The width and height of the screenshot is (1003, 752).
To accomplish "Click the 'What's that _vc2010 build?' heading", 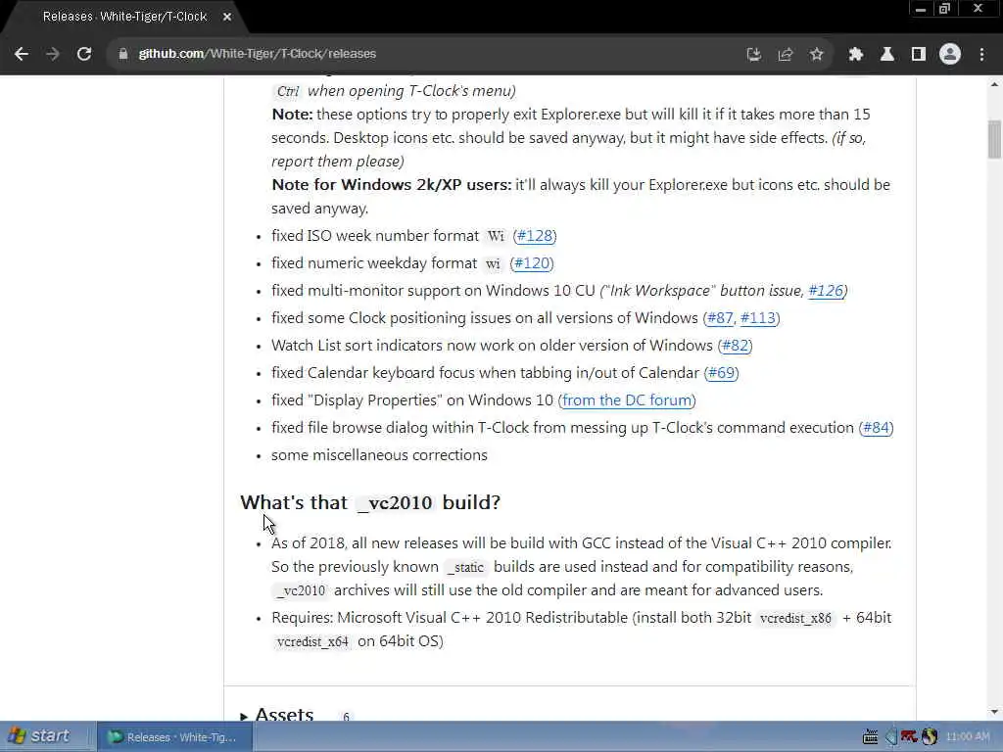I will coord(370,502).
